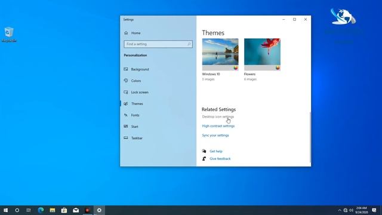Click the 'Personalization' heading text
Screen dimensions: 382x215
tap(135, 56)
